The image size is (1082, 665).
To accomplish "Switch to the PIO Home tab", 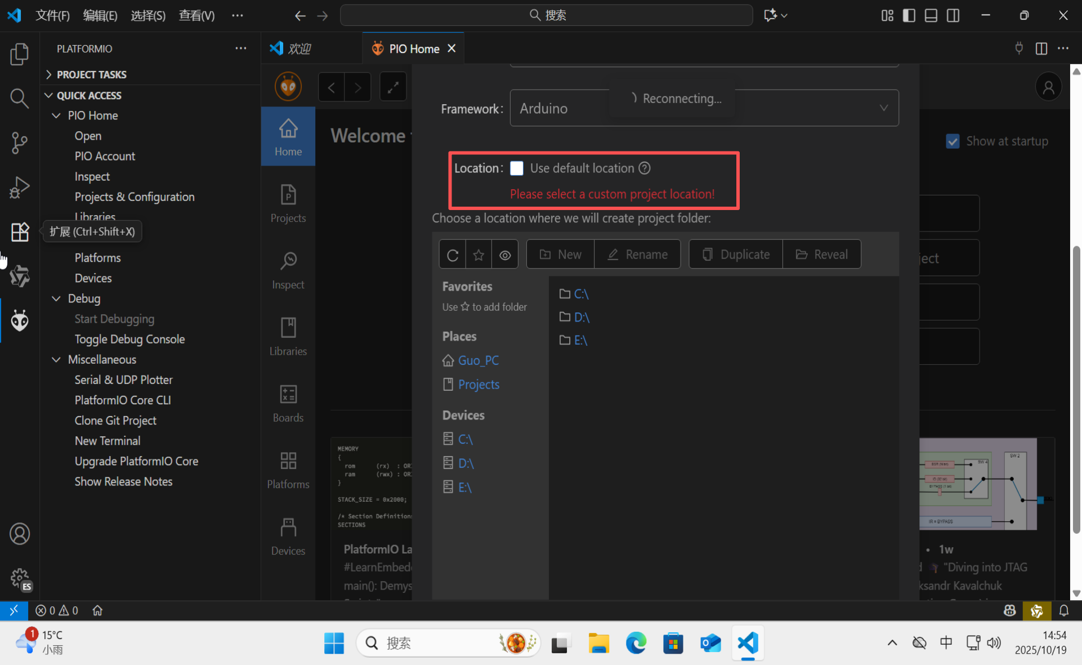I will pyautogui.click(x=413, y=48).
